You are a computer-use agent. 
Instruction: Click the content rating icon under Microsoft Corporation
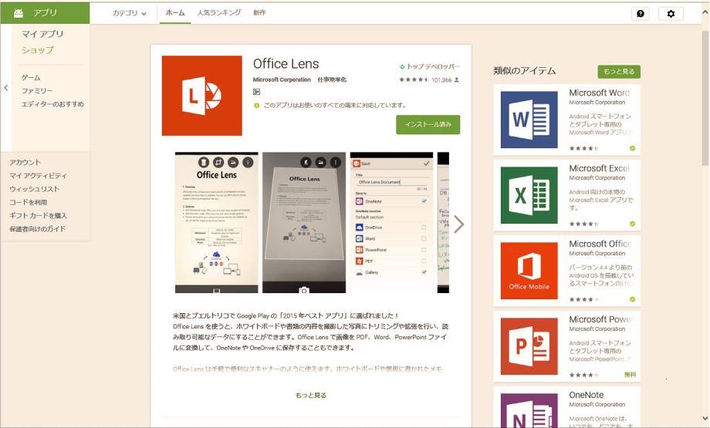[256, 92]
